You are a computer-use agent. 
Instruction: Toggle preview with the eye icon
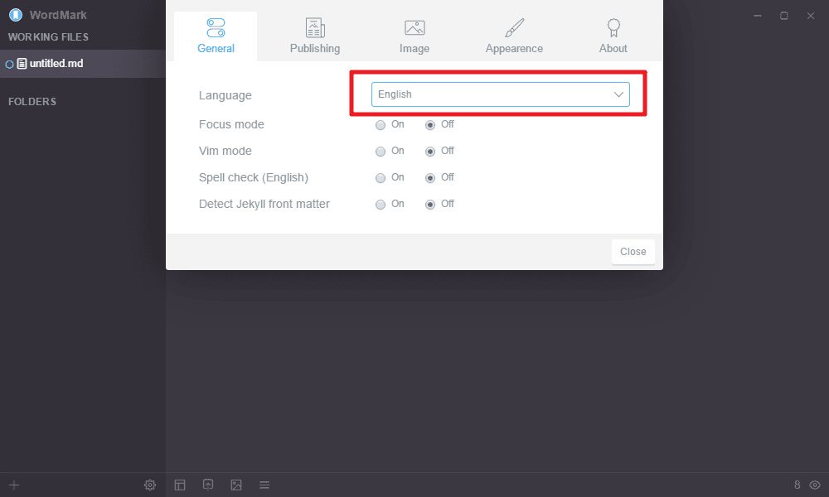point(815,485)
